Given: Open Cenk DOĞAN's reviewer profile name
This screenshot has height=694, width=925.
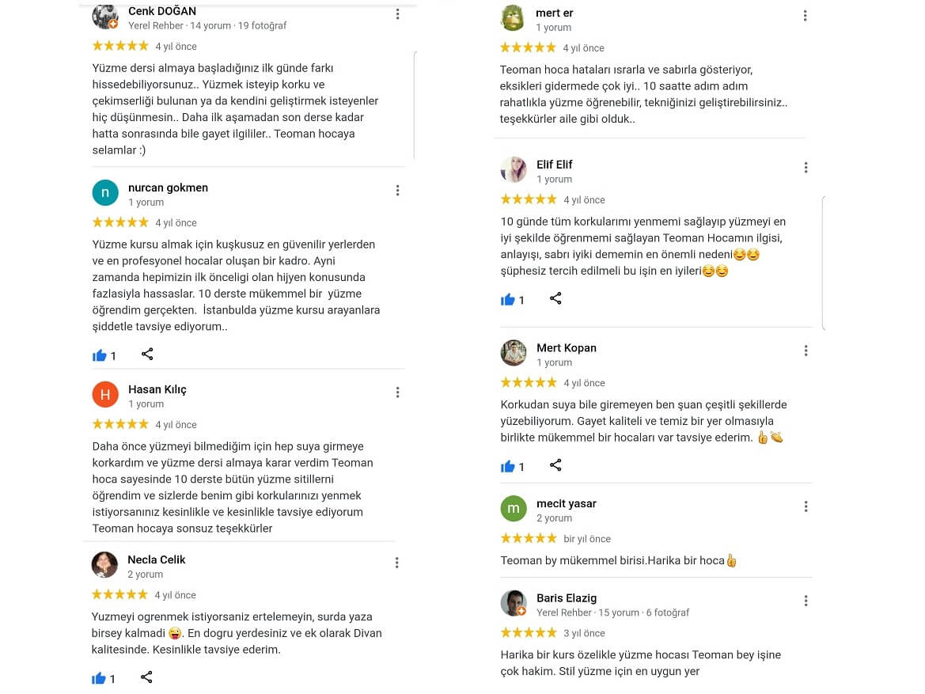Looking at the screenshot, I should click(x=162, y=11).
